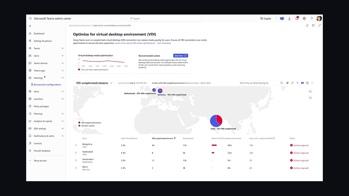Click the top Search box
The image size is (349, 196).
click(x=164, y=18)
